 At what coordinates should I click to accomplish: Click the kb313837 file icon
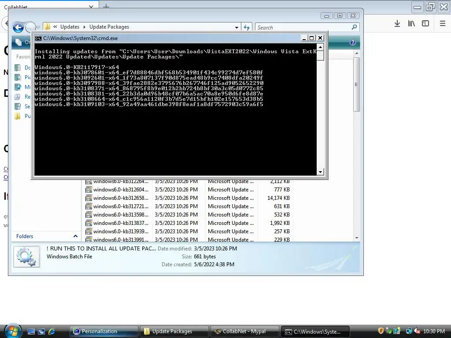point(89,223)
